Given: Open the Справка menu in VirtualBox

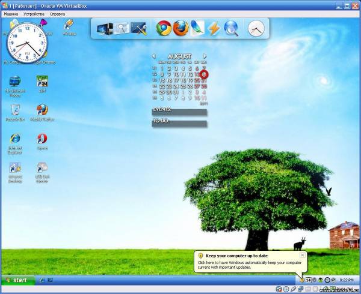Looking at the screenshot, I should point(57,14).
